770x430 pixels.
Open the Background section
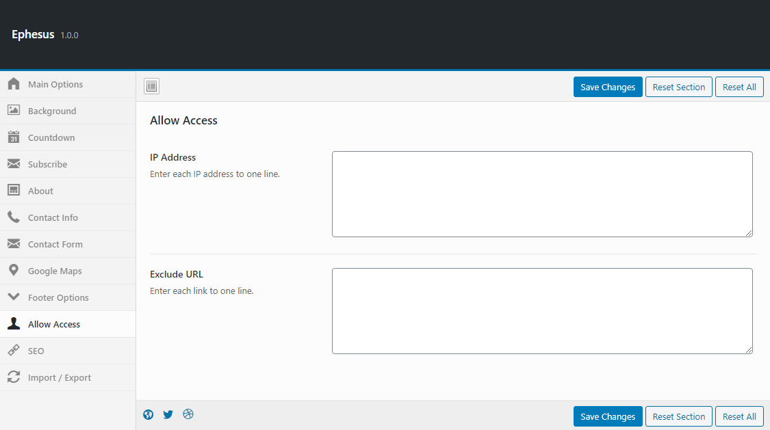point(52,111)
